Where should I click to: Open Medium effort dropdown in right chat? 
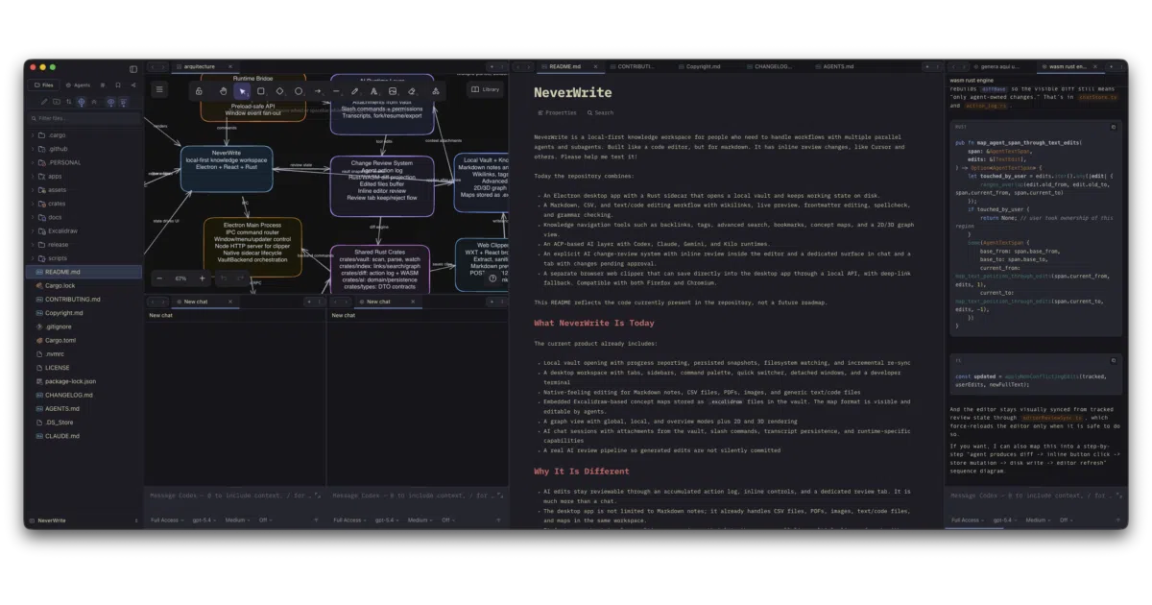[x=1037, y=520]
